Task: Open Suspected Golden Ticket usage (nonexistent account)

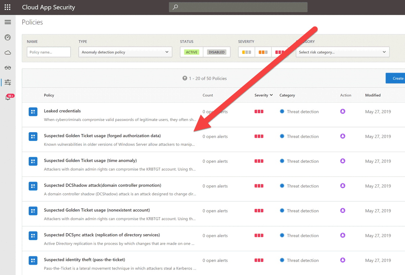Action: tap(97, 210)
